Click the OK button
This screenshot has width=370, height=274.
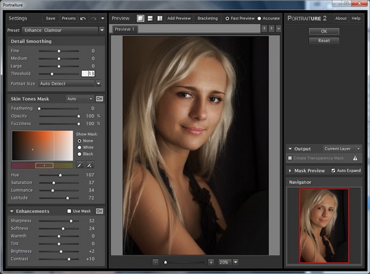coord(324,31)
